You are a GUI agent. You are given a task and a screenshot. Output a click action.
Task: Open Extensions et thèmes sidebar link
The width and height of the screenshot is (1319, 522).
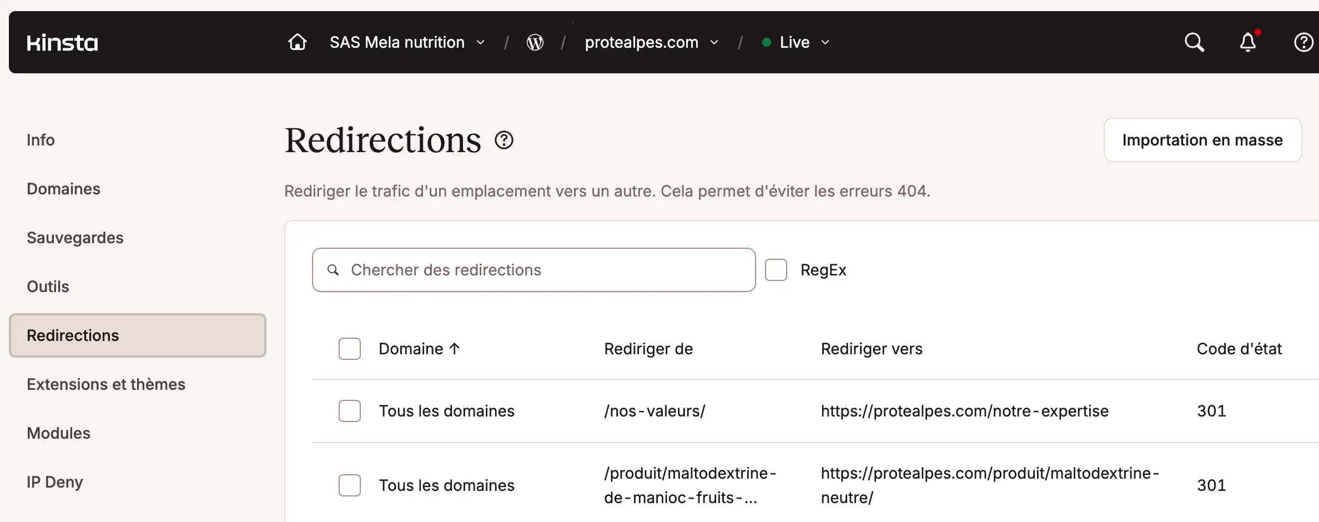[106, 384]
